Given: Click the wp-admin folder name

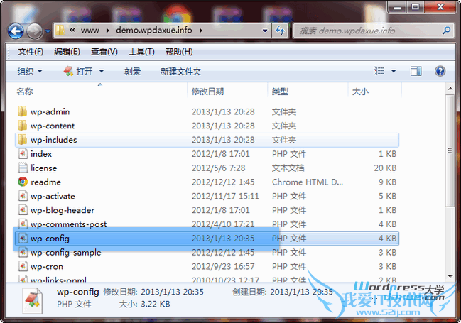Looking at the screenshot, I should (x=50, y=112).
